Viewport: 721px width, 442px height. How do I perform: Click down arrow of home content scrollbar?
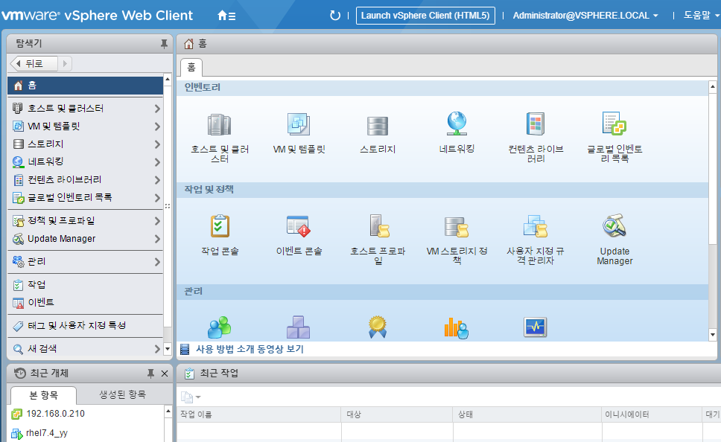coord(713,335)
